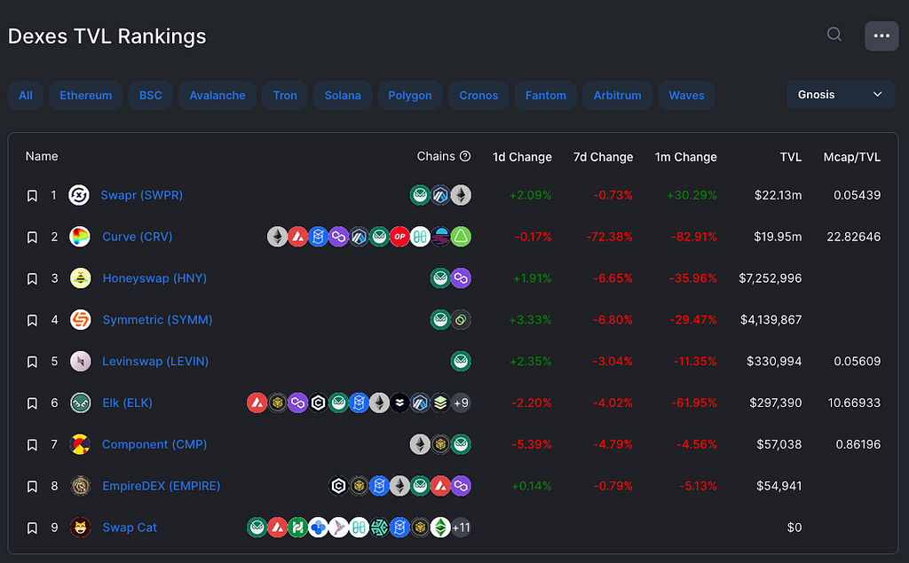Click Optimism chain icon in Curve row
909x563 pixels.
point(399,237)
